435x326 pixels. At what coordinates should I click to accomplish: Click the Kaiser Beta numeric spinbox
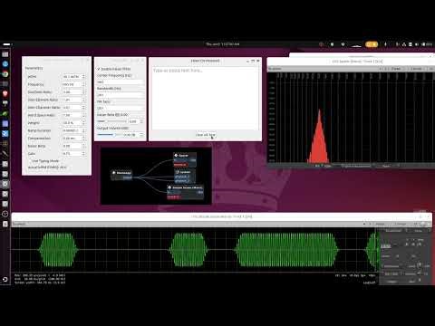[136, 121]
